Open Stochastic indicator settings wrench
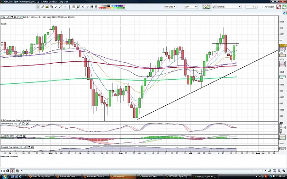Screen dimensions: 287x179 (20, 124)
